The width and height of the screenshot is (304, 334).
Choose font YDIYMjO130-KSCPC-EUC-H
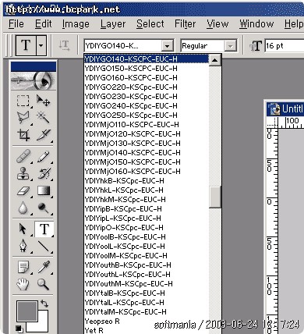(146, 144)
